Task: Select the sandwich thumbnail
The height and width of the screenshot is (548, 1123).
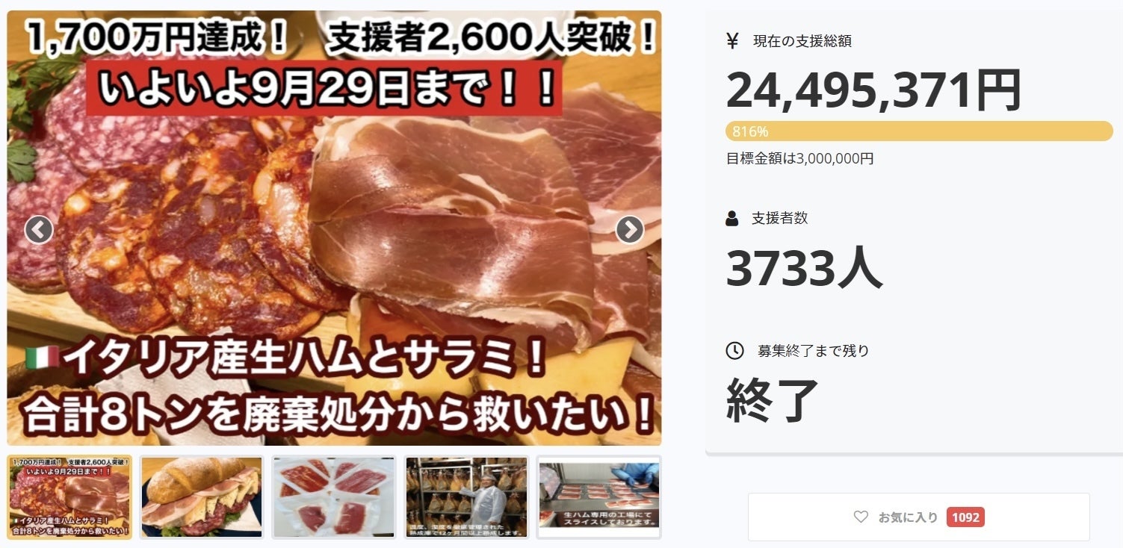Action: pyautogui.click(x=202, y=497)
